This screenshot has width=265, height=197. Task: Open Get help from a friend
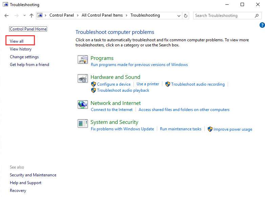29,65
